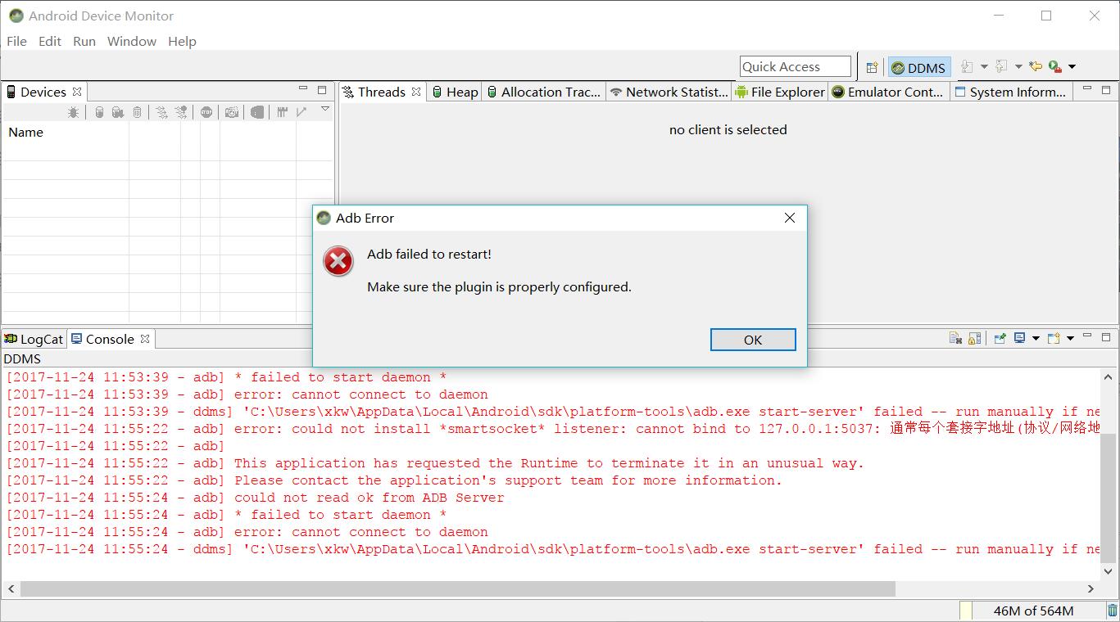
Task: Click the console horizontal scrollbar thumb
Action: coord(458,588)
